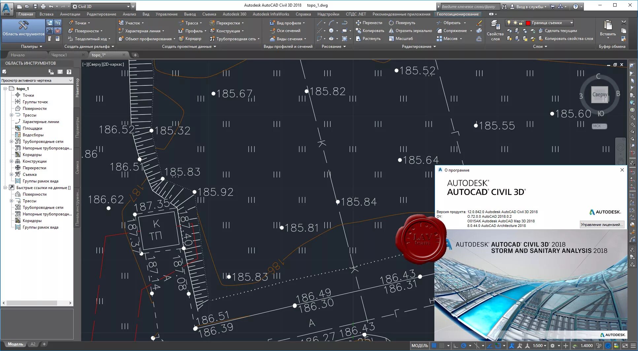Select the Группы точек tree item
This screenshot has height=351, width=638.
click(x=35, y=102)
